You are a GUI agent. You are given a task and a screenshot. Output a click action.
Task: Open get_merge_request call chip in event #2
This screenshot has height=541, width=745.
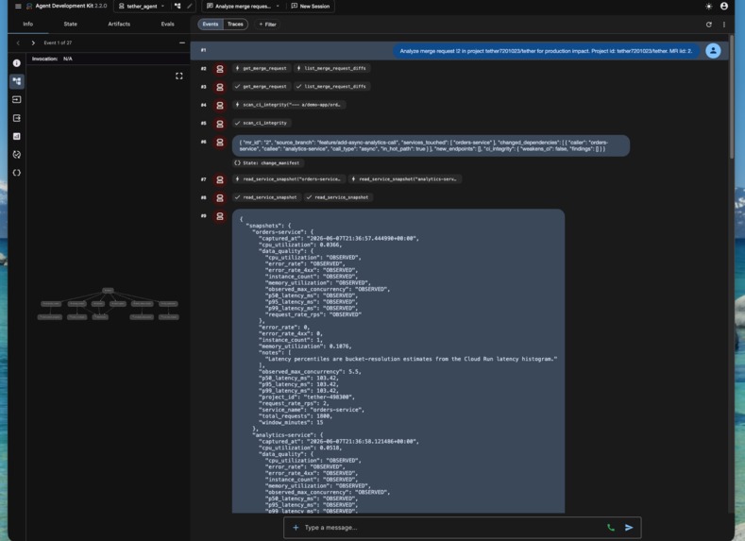[262, 68]
